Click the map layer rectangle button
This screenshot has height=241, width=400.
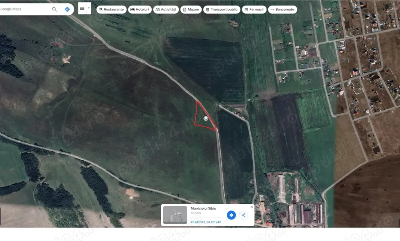coord(82,8)
